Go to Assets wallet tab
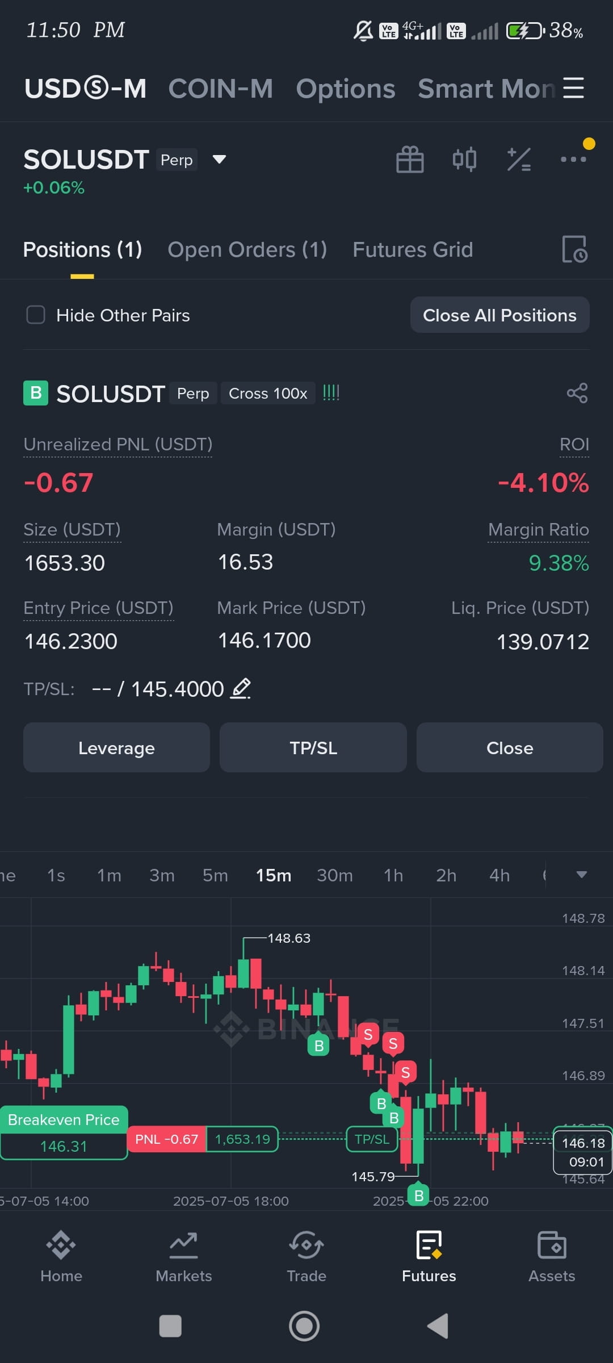This screenshot has width=613, height=1363. tap(552, 1257)
